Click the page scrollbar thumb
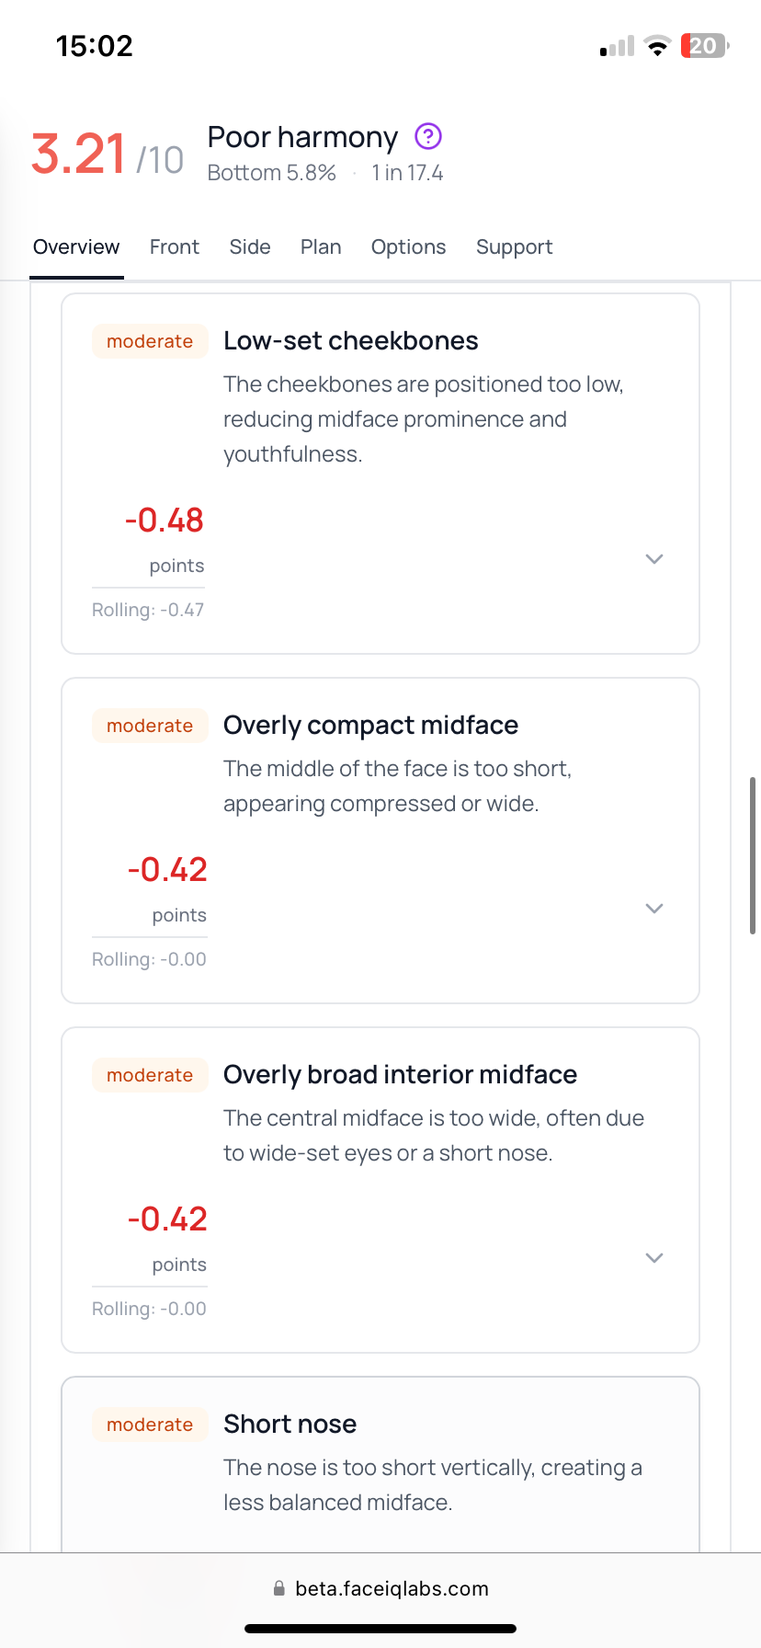 click(x=753, y=855)
